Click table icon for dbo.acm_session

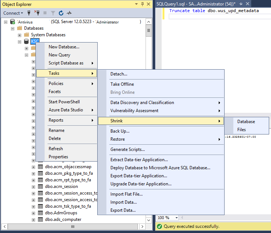click(40, 186)
